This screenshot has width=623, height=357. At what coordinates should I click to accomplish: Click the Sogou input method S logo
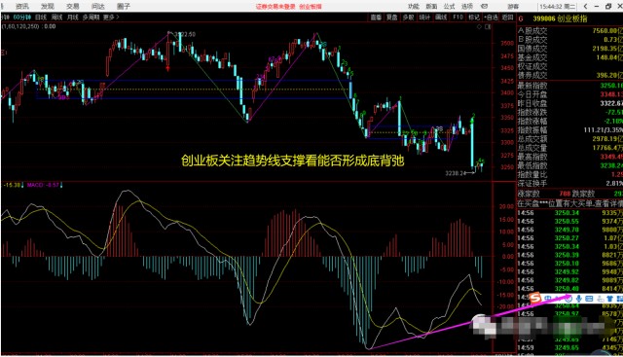click(x=535, y=298)
